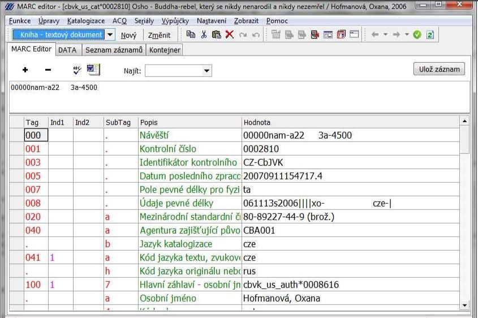Open the Najít combo box dropdown arrow
Viewport: 478px width, 318px height.
point(206,71)
